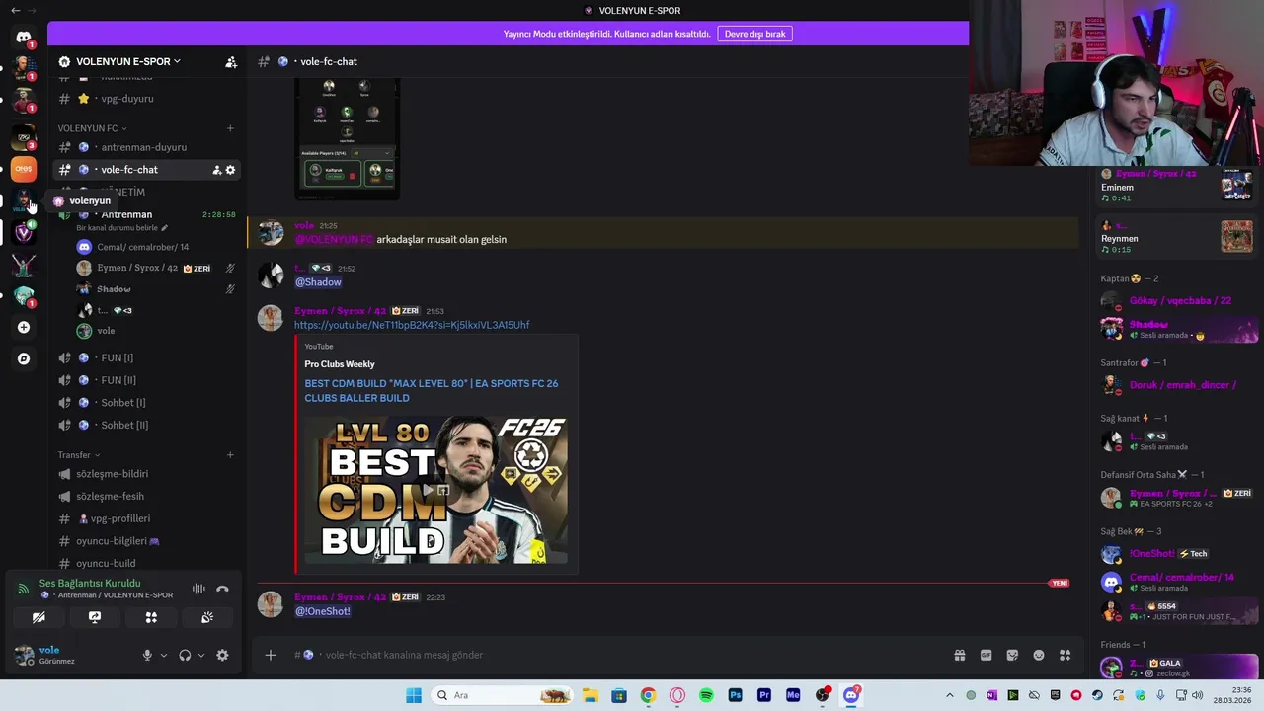Create channel in VOLENYUN FC category
Screen dimensions: 1264x711
(x=230, y=128)
